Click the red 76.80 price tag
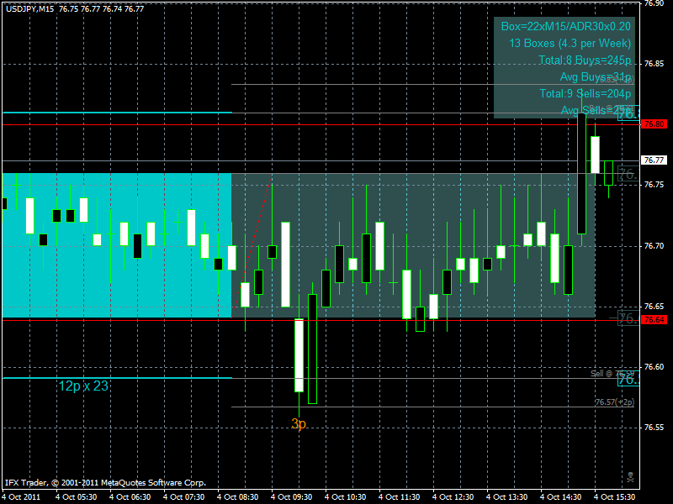The width and height of the screenshot is (673, 504). coord(654,124)
